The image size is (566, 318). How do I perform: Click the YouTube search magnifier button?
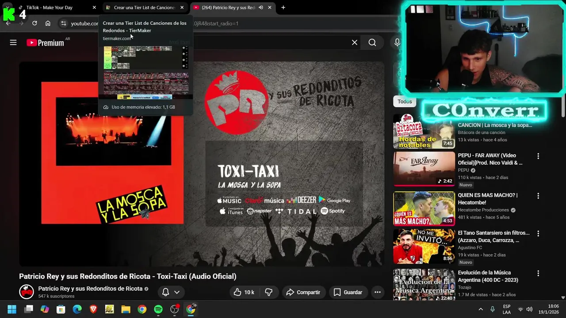coord(372,42)
